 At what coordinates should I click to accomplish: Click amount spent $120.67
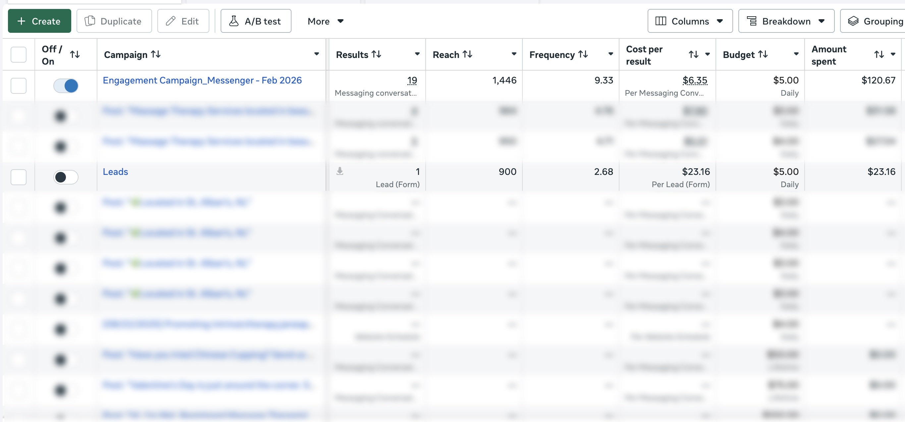click(x=878, y=80)
